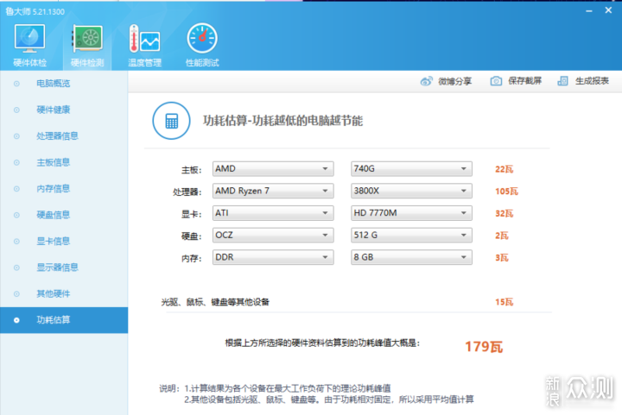Expand memory type dropdown showing DDR
The width and height of the screenshot is (622, 415).
pos(273,257)
